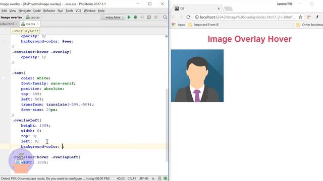Image resolution: width=323 pixels, height=181 pixels.
Task: Click the listen for debug connections icon
Action: (149, 17)
